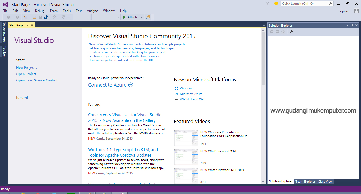
Task: Expand the Undo history dropdown arrow
Action: coord(59,17)
